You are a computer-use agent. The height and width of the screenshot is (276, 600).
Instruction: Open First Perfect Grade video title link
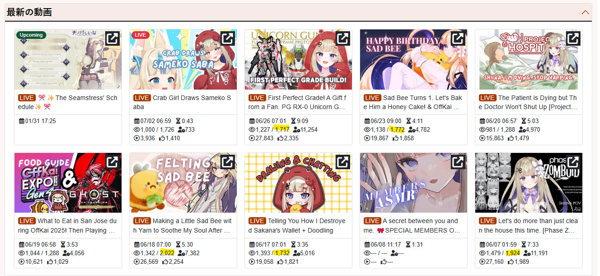coord(307,102)
